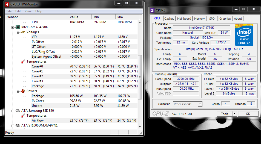Collapse the SSD Temperatures node
This screenshot has width=261, height=144.
pos(18,116)
